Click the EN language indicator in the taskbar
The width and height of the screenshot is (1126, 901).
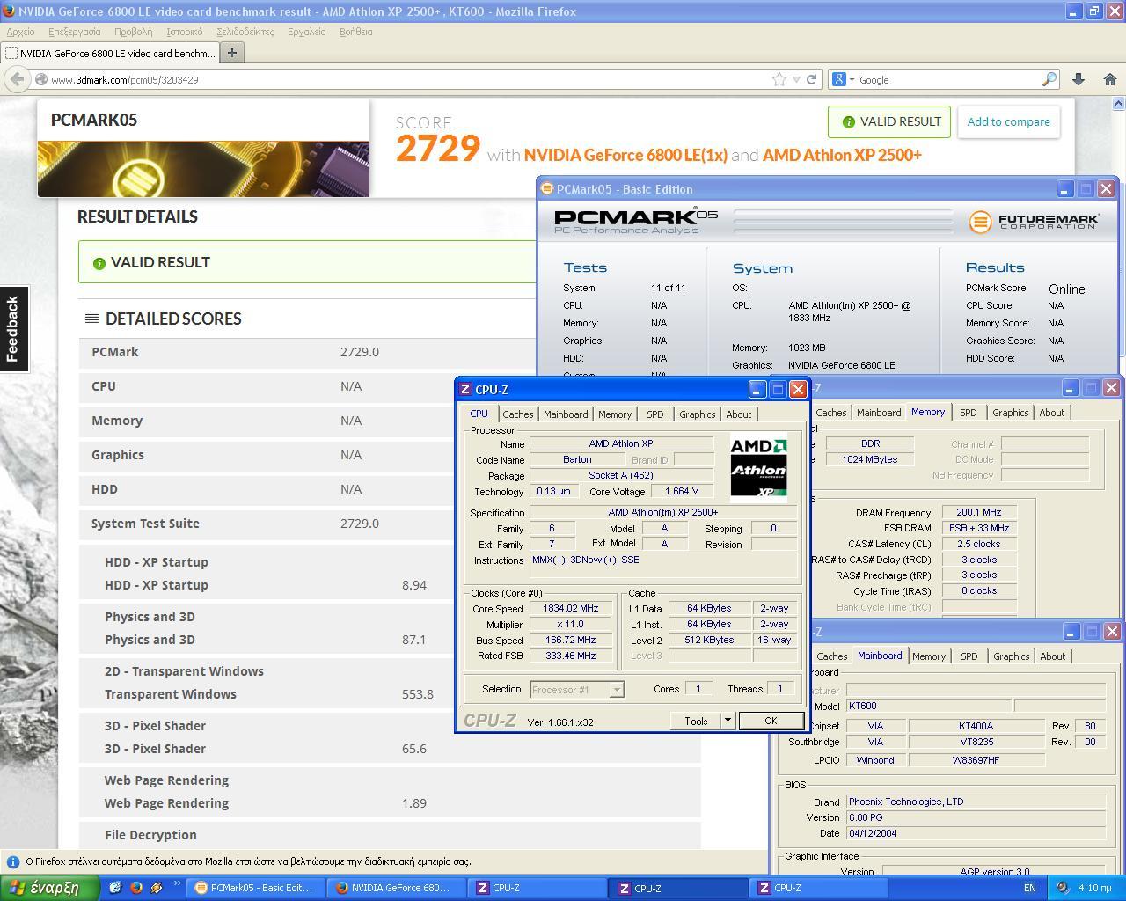[x=1029, y=888]
